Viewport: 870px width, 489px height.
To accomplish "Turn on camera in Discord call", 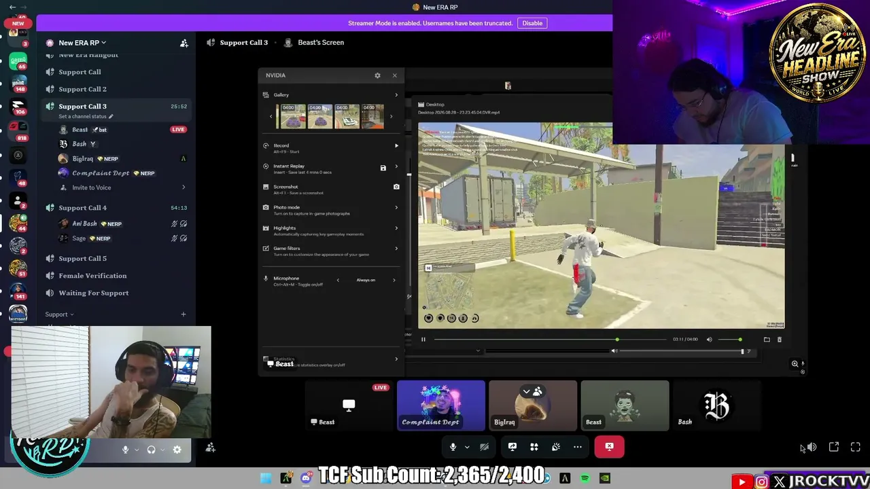I will 484,447.
